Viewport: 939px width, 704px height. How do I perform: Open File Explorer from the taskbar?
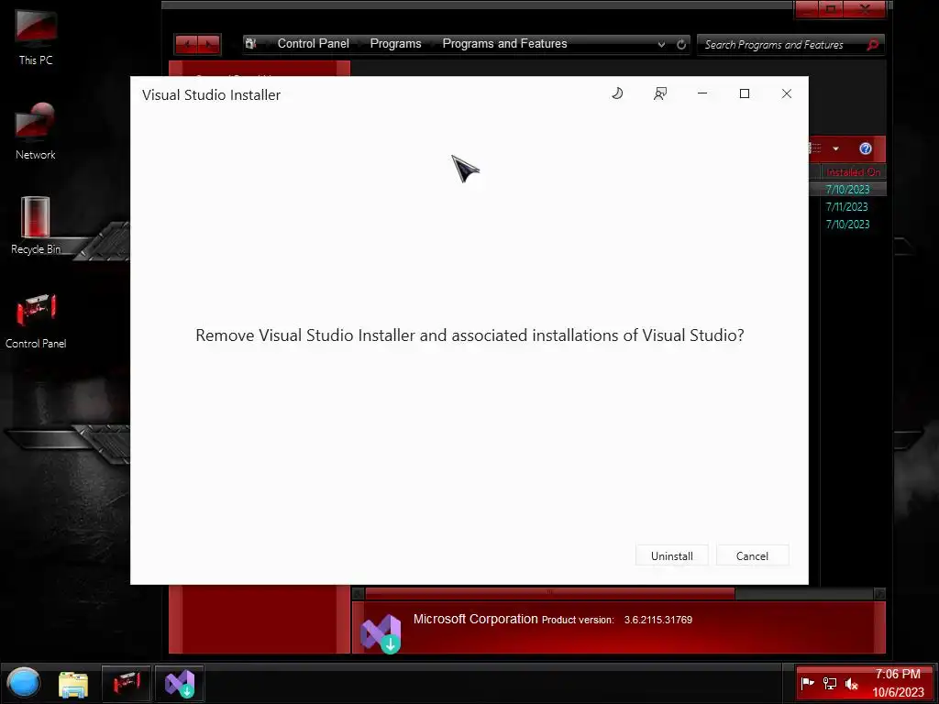tap(73, 684)
